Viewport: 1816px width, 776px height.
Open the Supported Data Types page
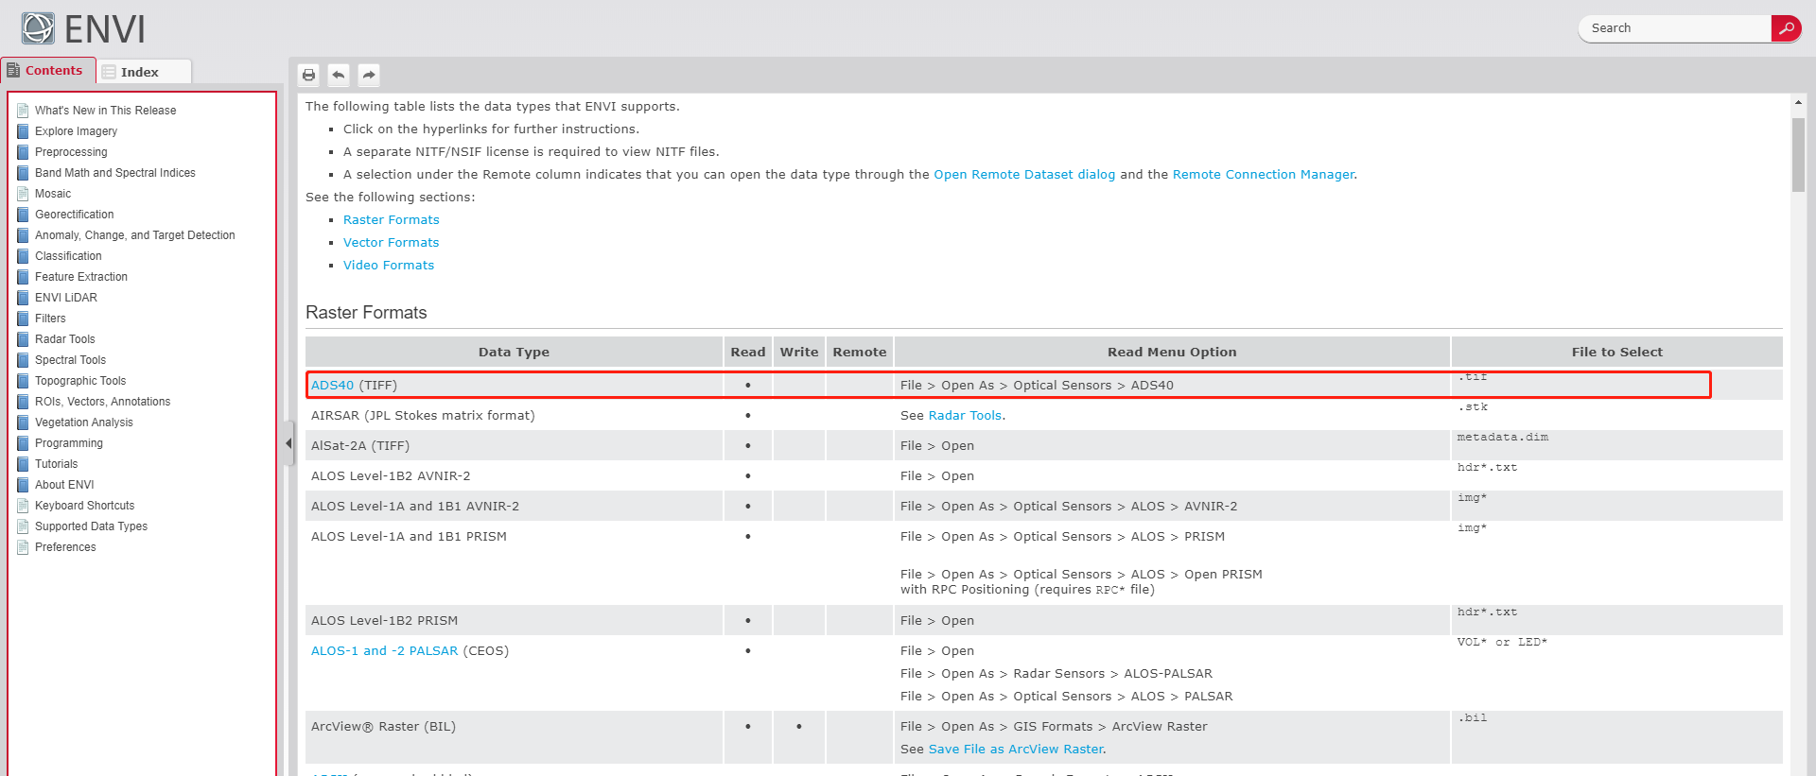tap(92, 526)
